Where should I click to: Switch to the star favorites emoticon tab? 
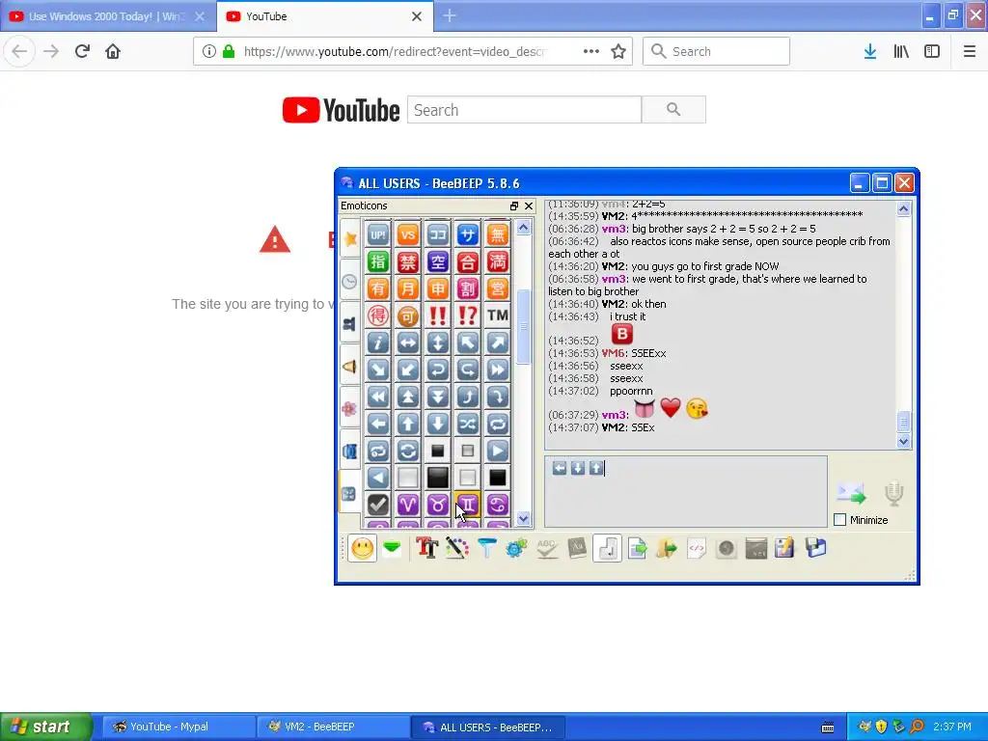pos(349,239)
